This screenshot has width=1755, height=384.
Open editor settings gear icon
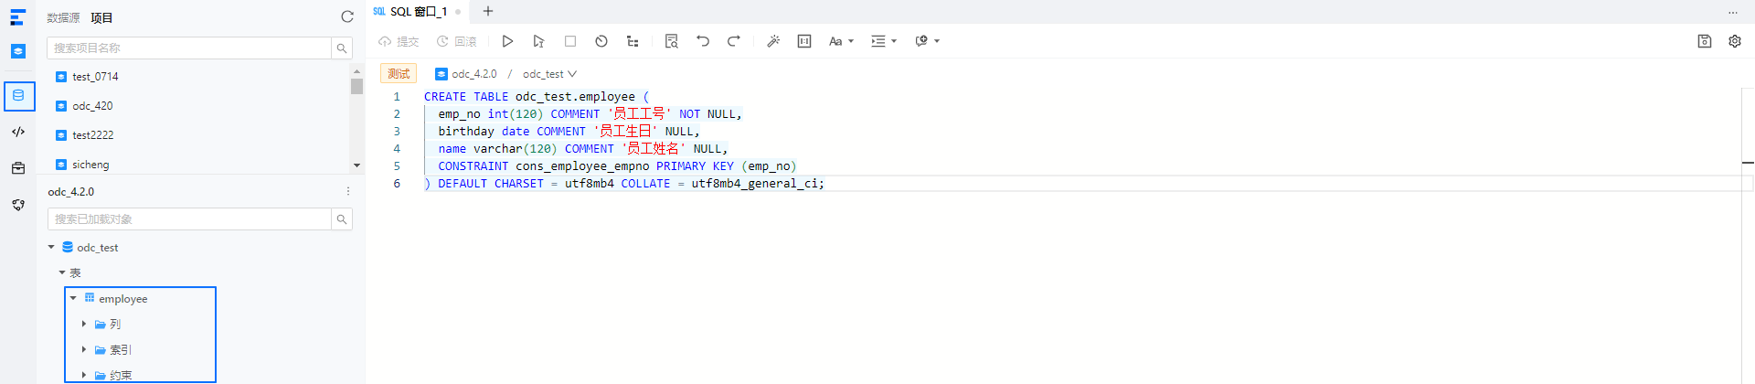point(1735,41)
